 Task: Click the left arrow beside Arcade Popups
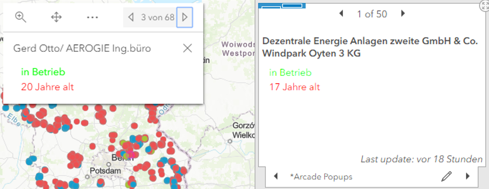click(x=276, y=176)
